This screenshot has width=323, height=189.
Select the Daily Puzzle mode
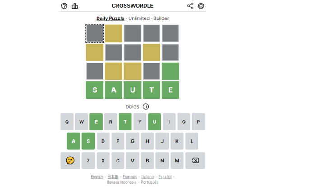point(110,18)
